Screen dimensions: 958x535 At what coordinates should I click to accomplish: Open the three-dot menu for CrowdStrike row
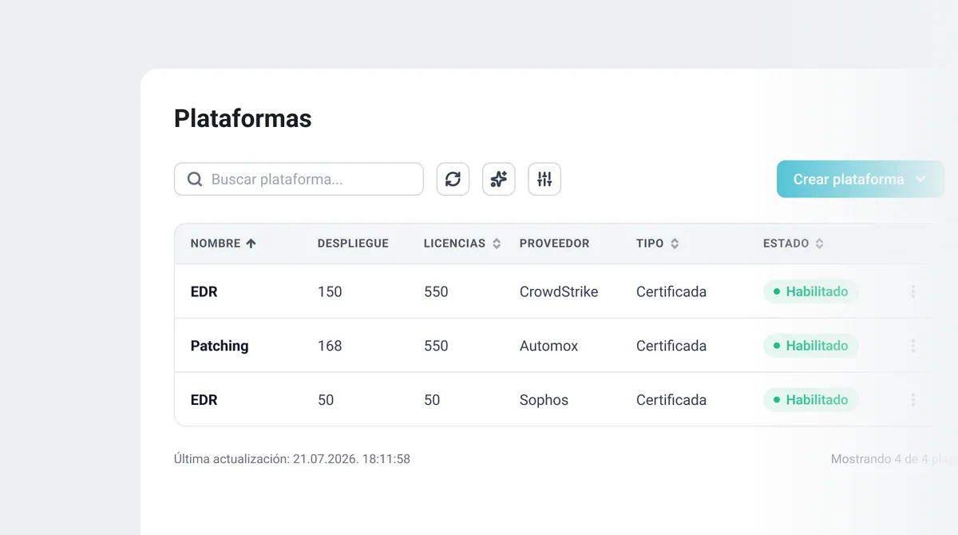[x=912, y=291]
